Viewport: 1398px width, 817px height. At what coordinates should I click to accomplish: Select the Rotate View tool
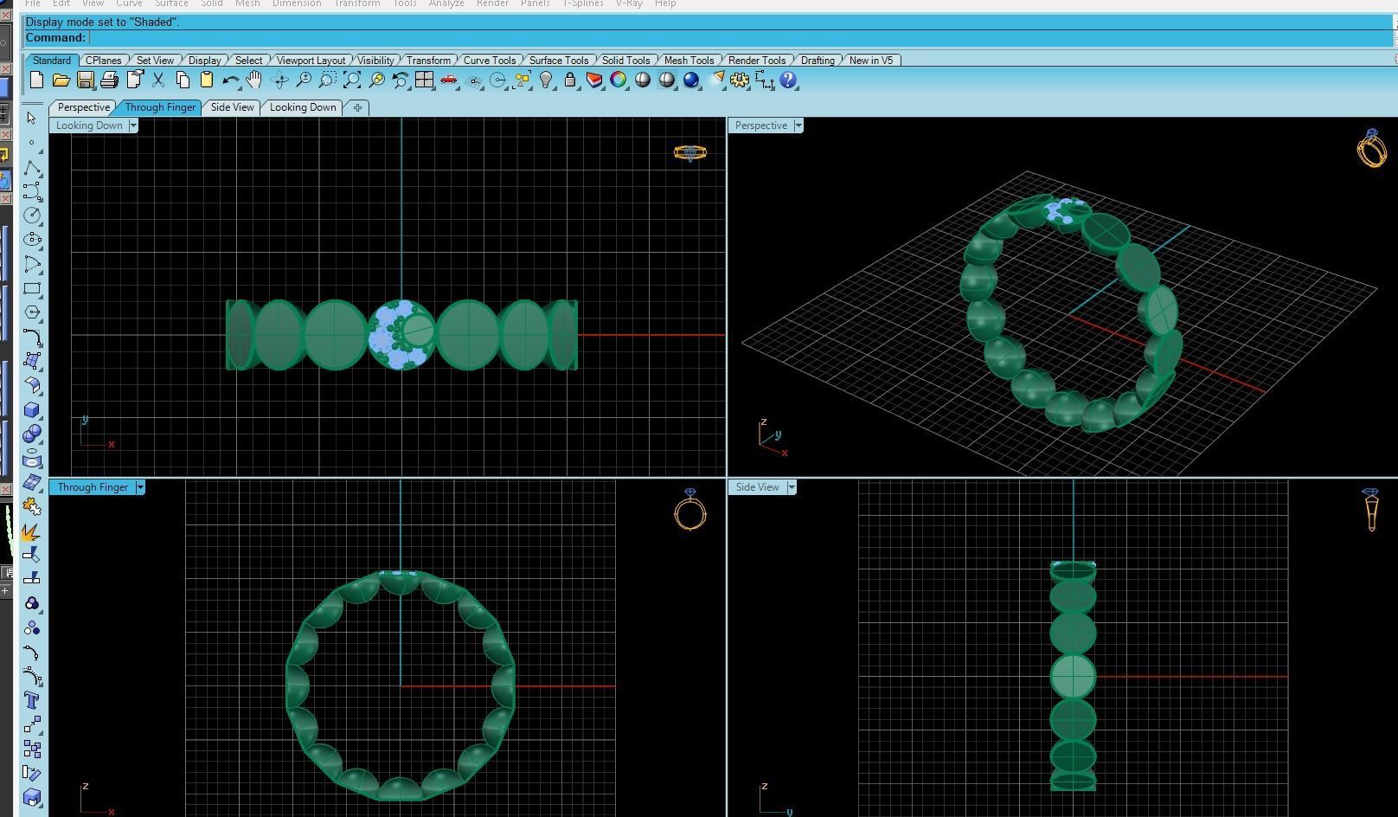[279, 80]
